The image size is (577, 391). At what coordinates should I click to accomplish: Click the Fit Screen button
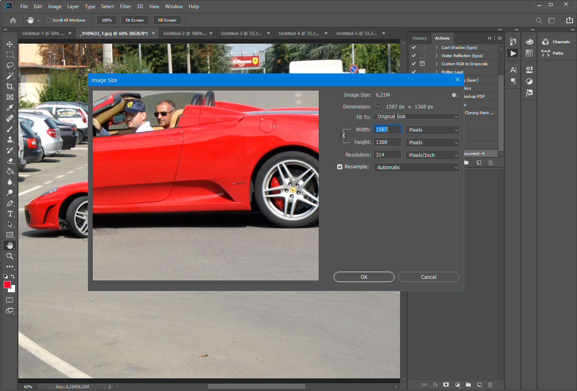[x=134, y=20]
